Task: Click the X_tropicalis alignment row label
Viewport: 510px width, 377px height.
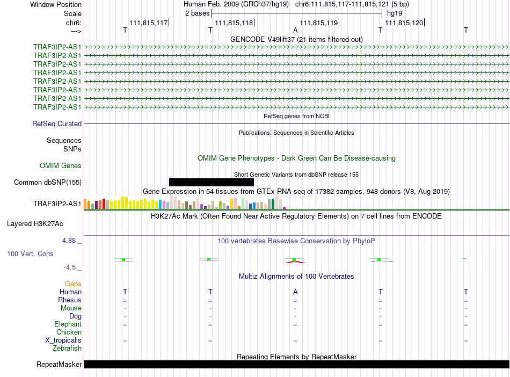Action: 63,340
